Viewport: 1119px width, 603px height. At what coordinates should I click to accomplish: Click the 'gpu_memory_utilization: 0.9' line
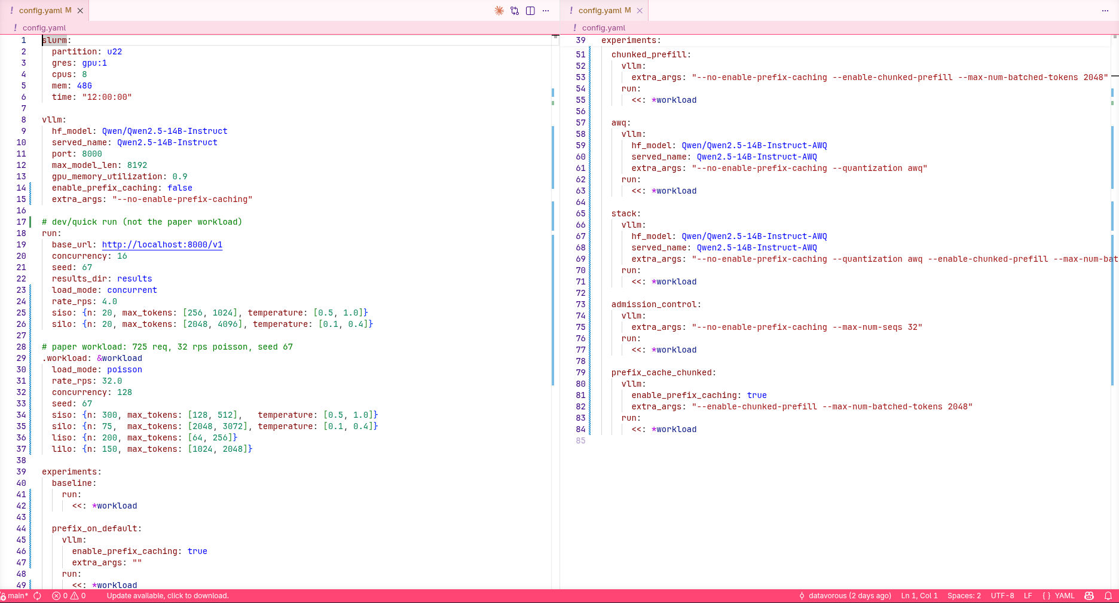pyautogui.click(x=120, y=176)
